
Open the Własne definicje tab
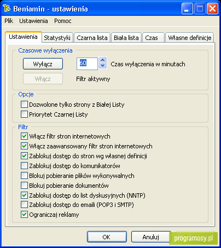pos(190,38)
